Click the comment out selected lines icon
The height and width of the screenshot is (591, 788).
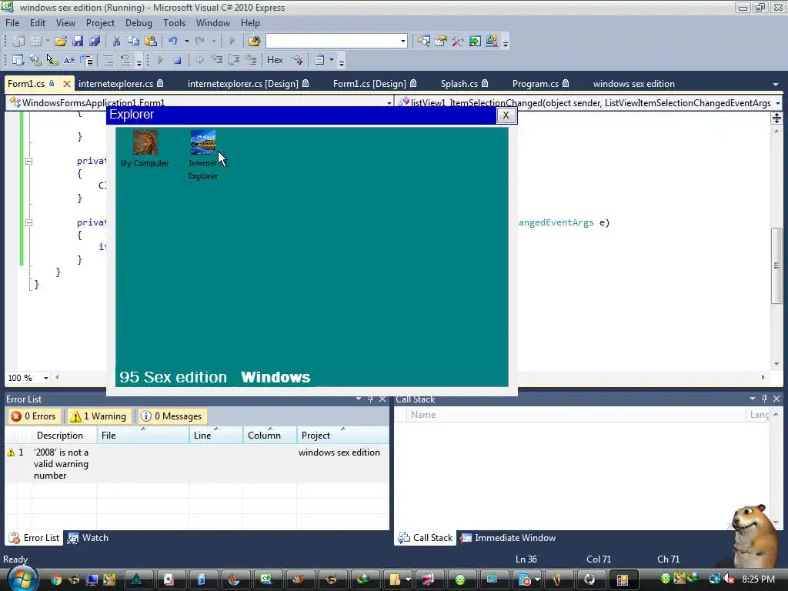[108, 60]
